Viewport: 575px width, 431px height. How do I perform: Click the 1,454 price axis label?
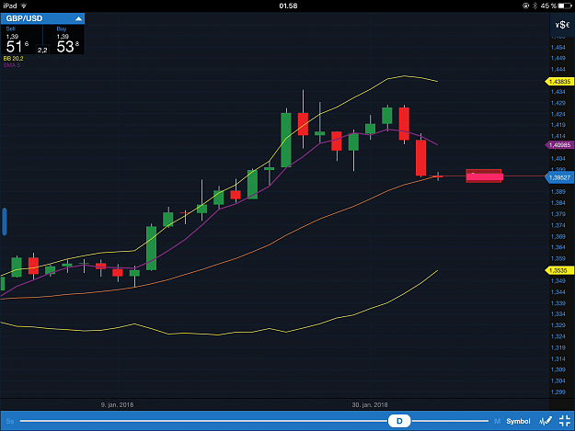[x=558, y=48]
